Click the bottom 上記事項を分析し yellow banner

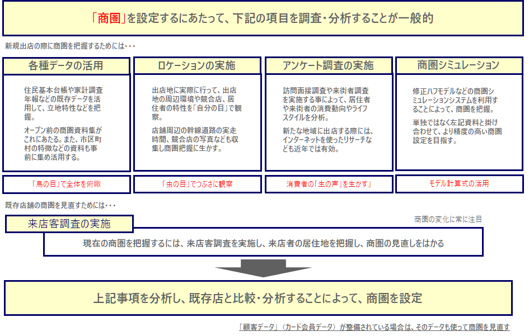click(258, 298)
